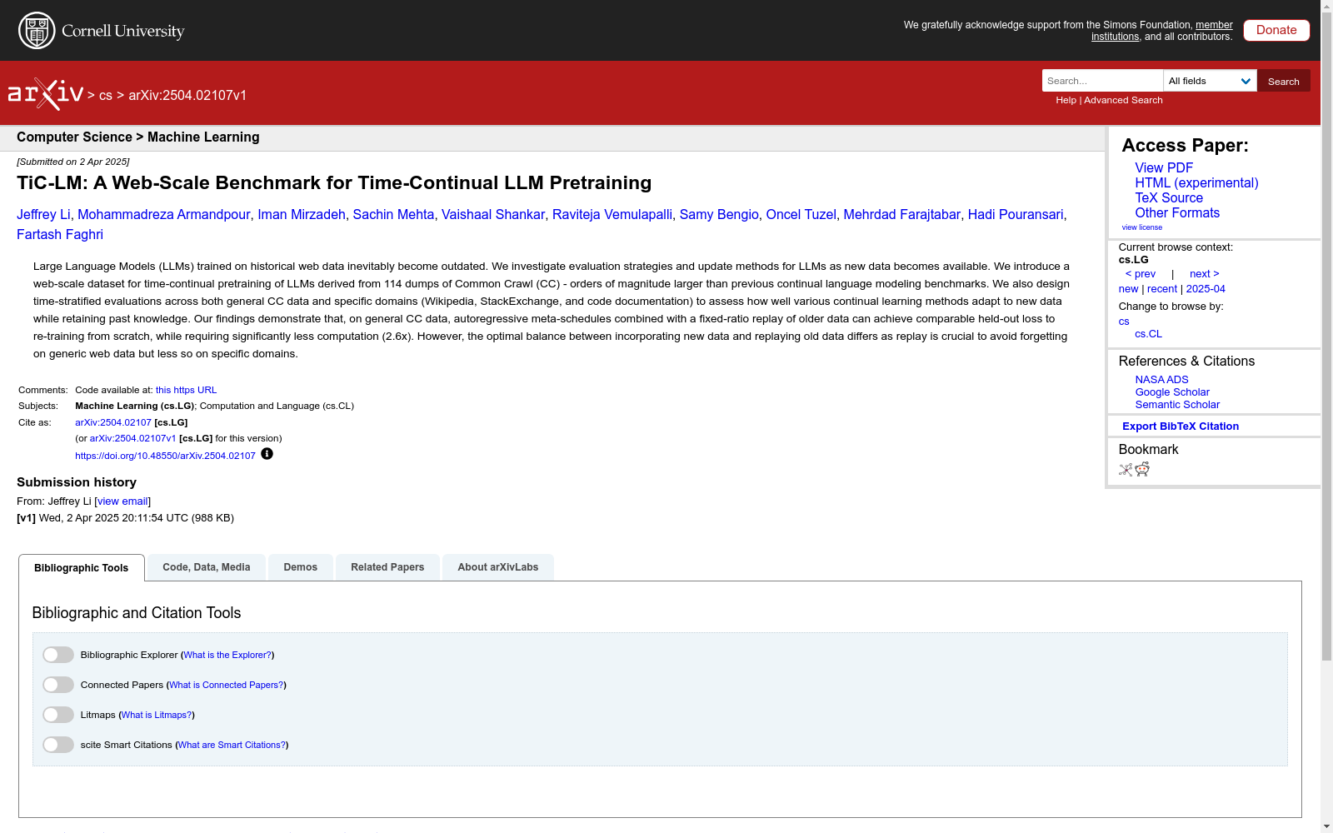The height and width of the screenshot is (833, 1333).
Task: Go to next paper via next link
Action: tap(1205, 274)
